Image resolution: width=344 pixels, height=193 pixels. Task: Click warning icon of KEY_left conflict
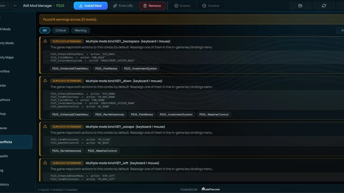pyautogui.click(x=45, y=163)
